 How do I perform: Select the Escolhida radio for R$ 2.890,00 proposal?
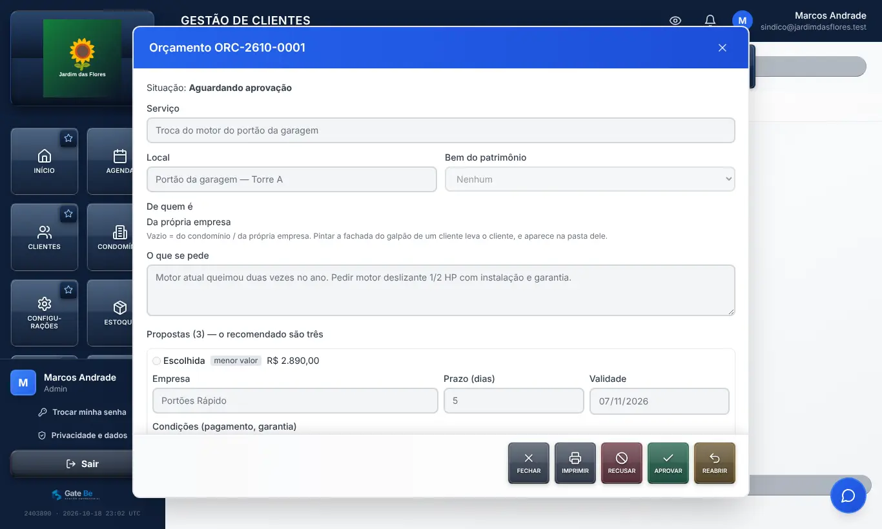(x=156, y=361)
